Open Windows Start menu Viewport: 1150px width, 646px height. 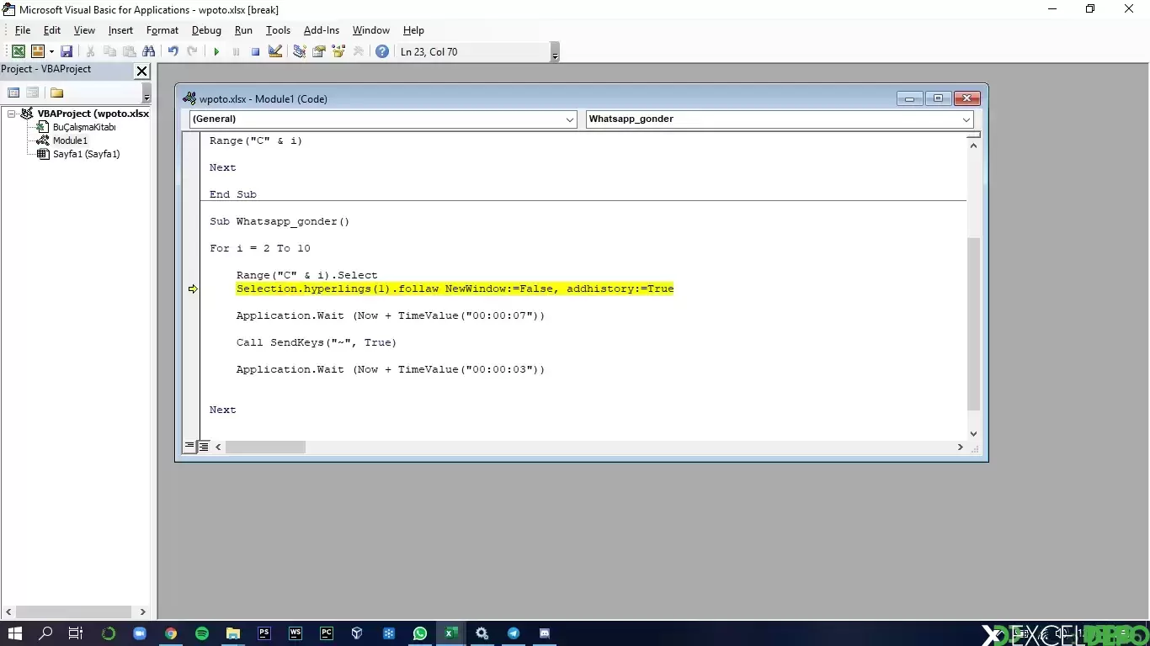[14, 633]
